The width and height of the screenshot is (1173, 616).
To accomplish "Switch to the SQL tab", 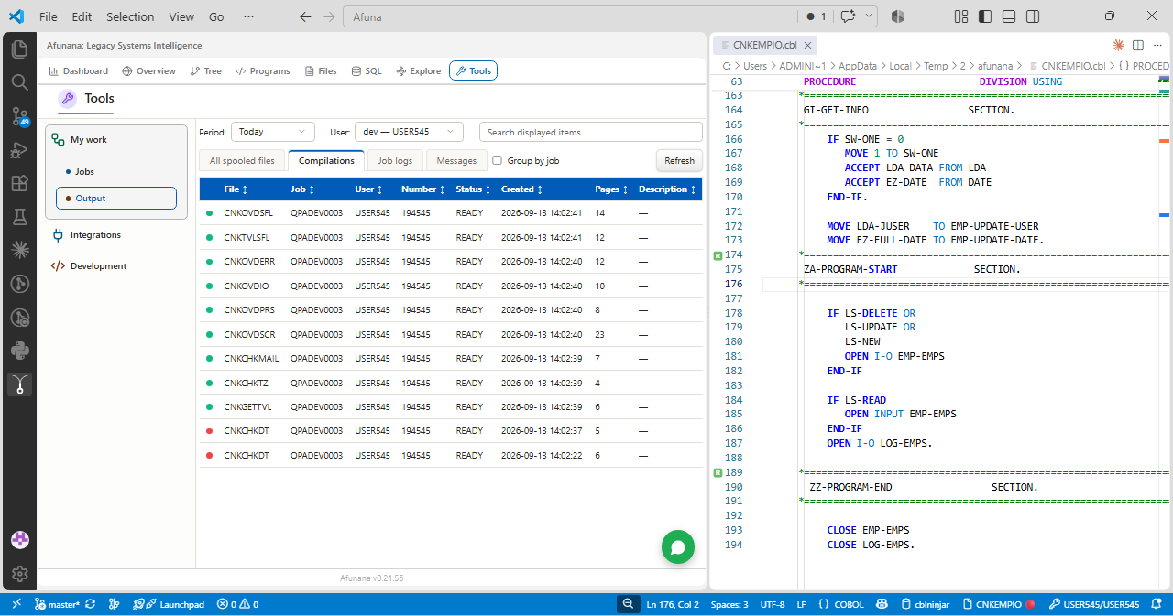I will tap(367, 70).
